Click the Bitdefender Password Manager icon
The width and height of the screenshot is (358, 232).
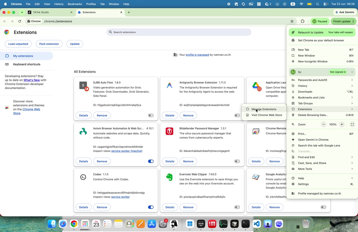click(x=169, y=131)
